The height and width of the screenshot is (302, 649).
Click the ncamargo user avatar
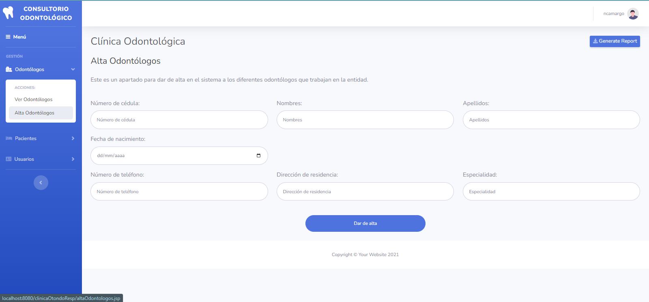point(633,14)
